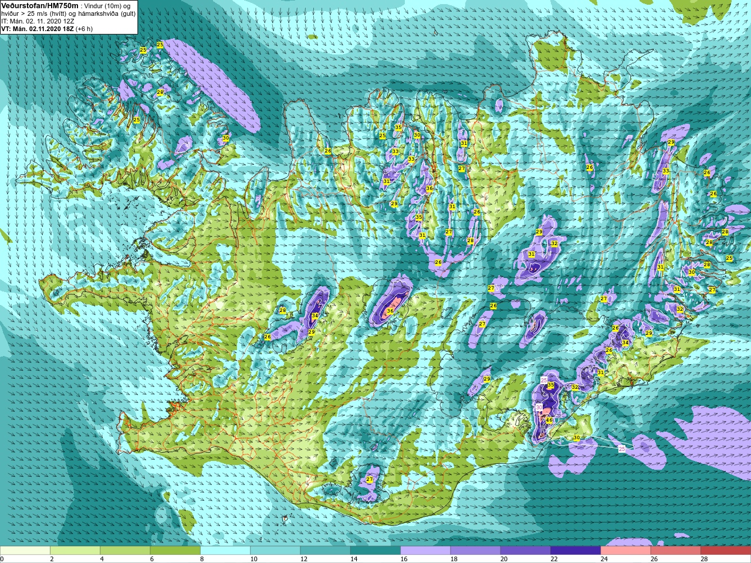Image resolution: width=751 pixels, height=563 pixels.
Task: Click the 0–2 m/s pale yellow legend swatch
Action: click(x=25, y=551)
